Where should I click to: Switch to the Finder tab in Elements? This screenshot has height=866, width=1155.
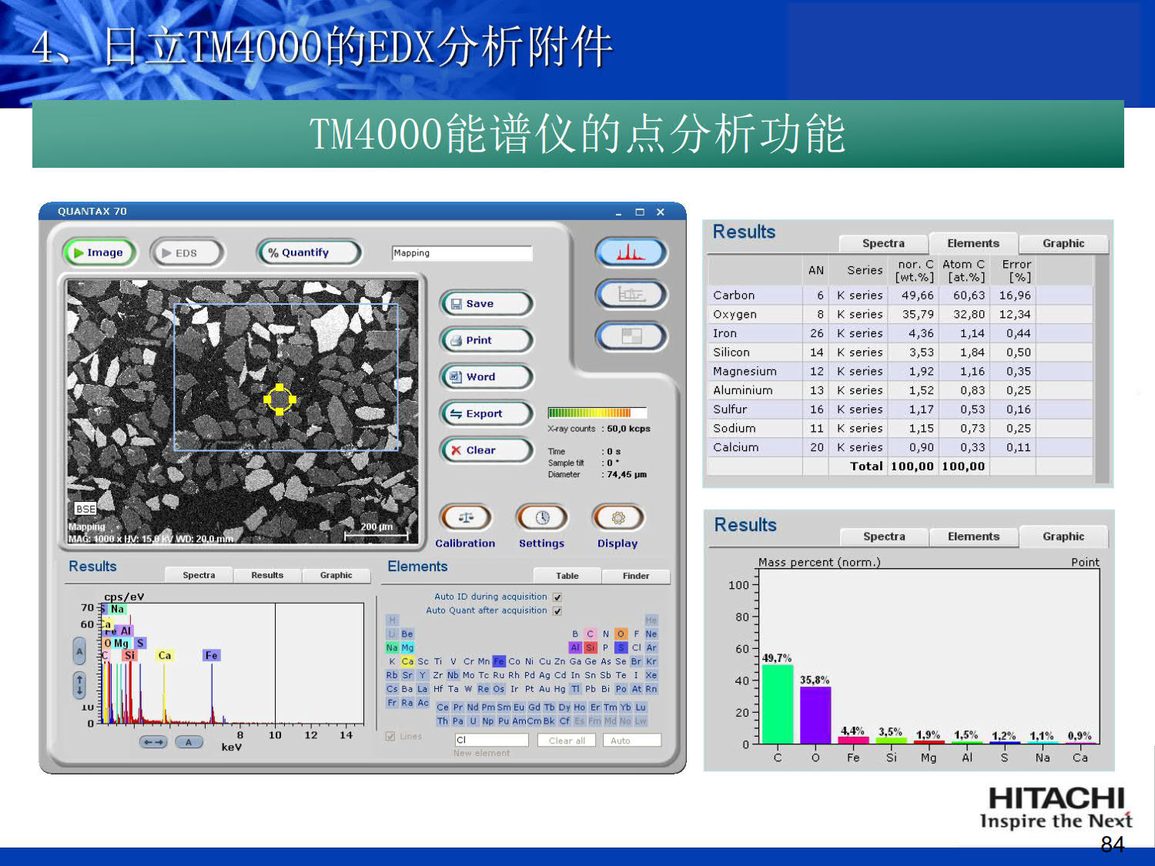pyautogui.click(x=636, y=575)
